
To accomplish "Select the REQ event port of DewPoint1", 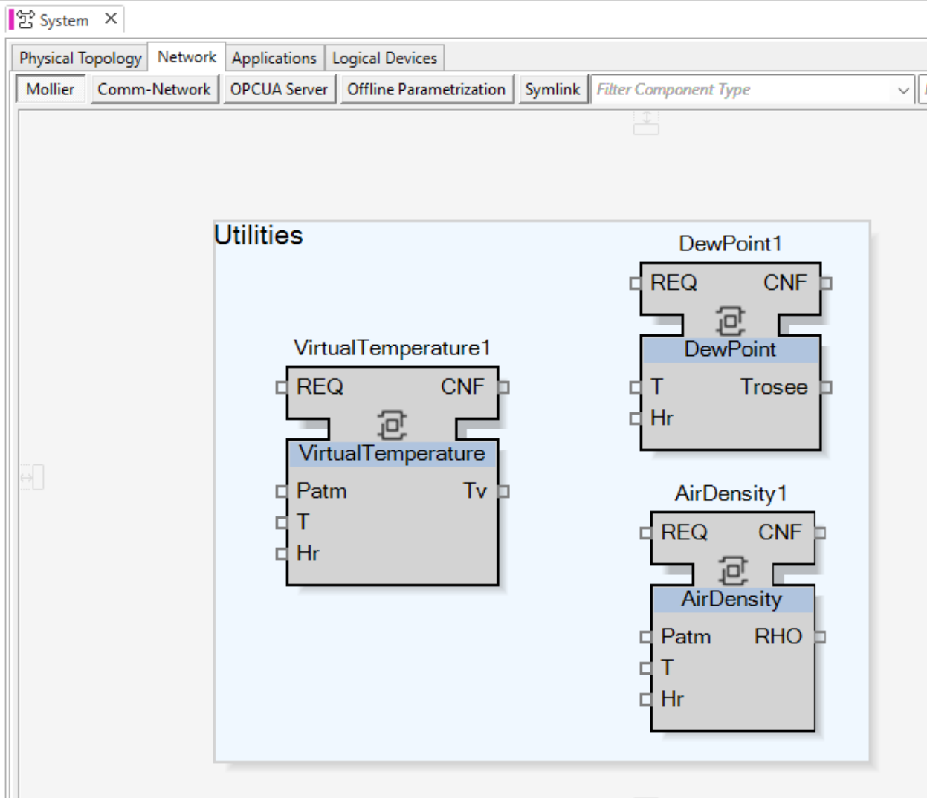I will [635, 283].
